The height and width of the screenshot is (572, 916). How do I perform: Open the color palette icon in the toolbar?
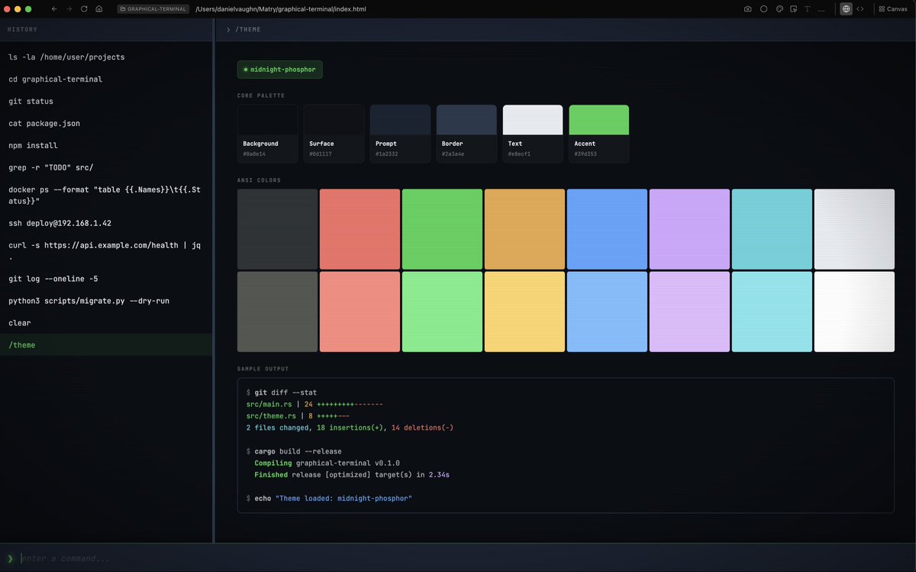pos(779,9)
